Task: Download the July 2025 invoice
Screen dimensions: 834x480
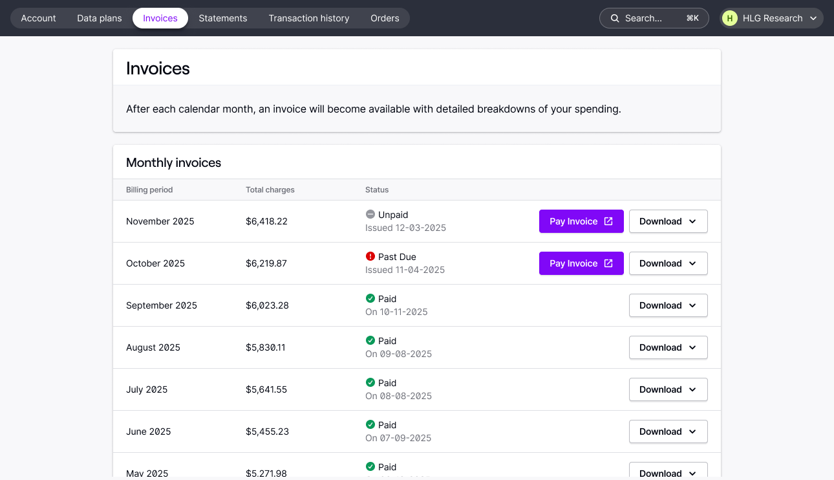Action: point(668,389)
